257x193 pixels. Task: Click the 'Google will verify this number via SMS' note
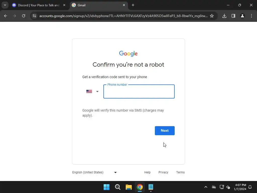[123, 113]
